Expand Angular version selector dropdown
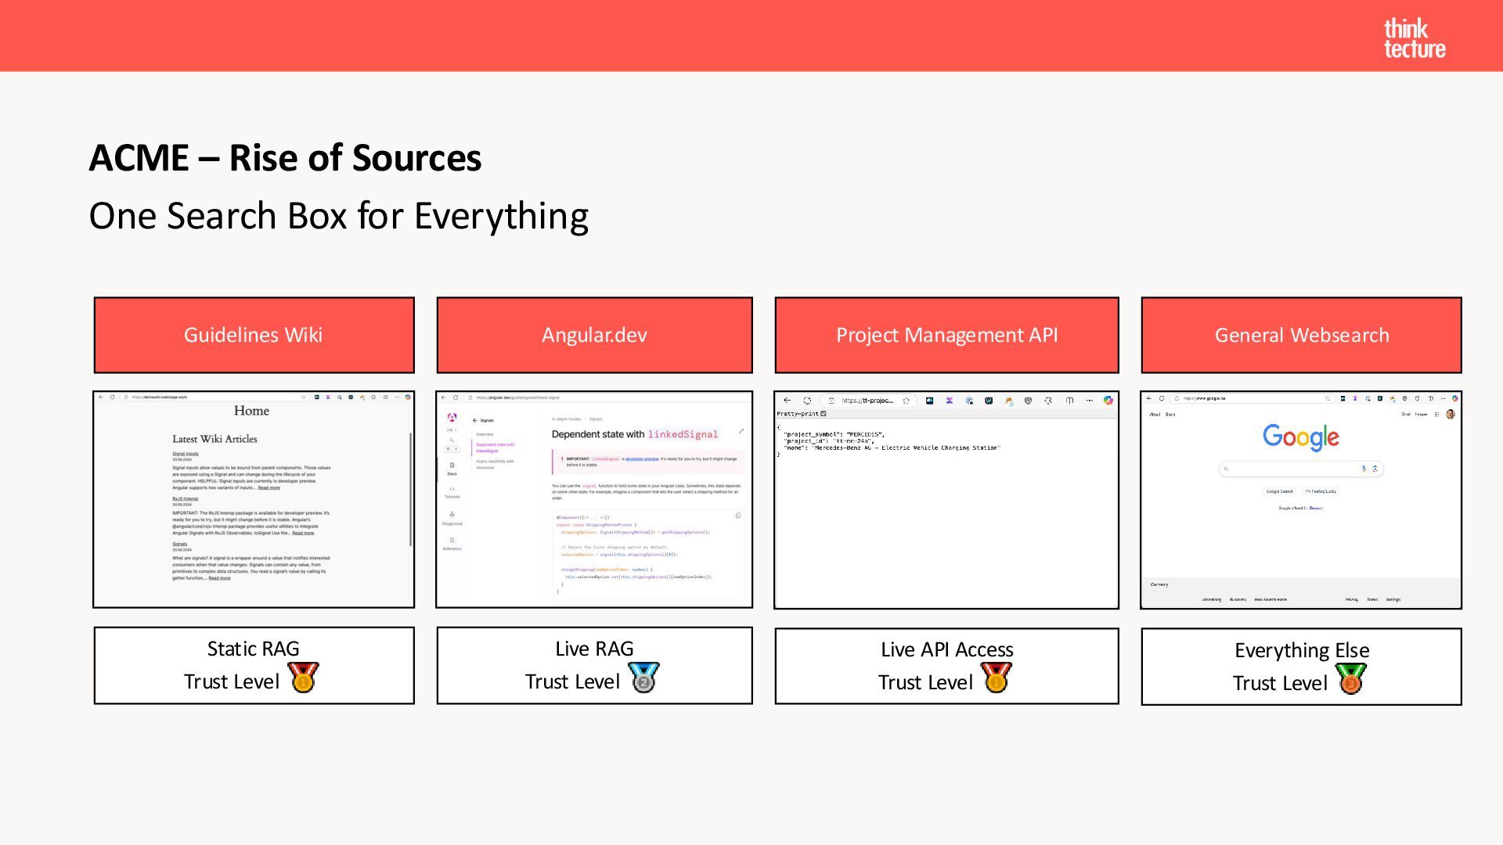The width and height of the screenshot is (1503, 845). pos(452,430)
